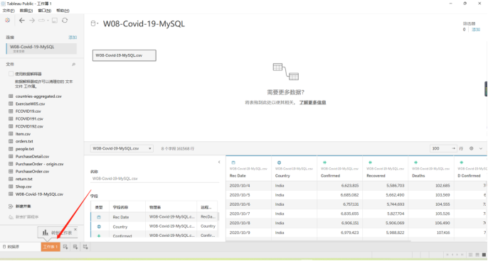Click cell 2020/10/4 in Rec Date column
This screenshot has width=488, height=261.
[x=240, y=186]
